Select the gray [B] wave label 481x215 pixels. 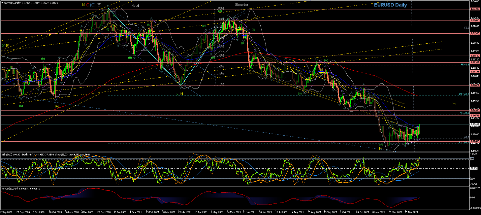[x=99, y=5]
